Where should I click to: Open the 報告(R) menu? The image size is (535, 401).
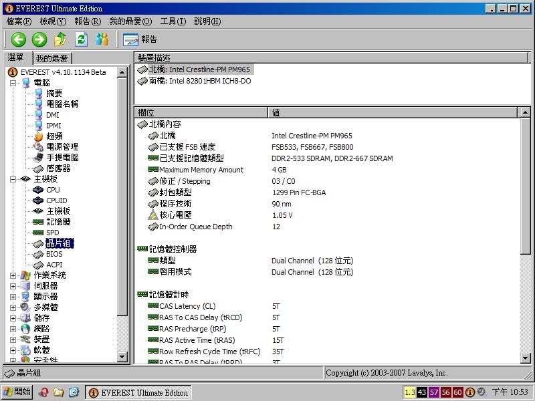click(x=88, y=21)
